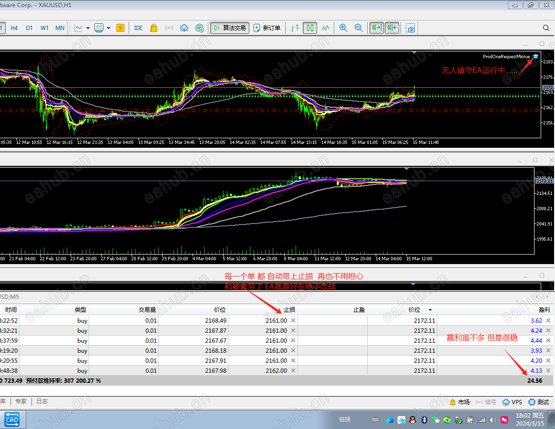Image resolution: width=555 pixels, height=429 pixels.
Task: Sort by the 价位 column header arrow
Action: [x=431, y=310]
